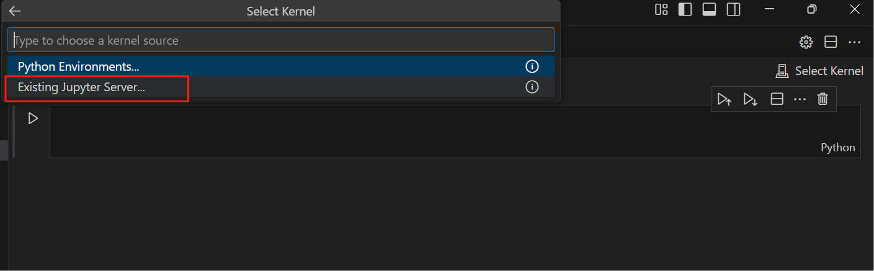Screen dimensions: 874x271
Task: Open the notebook More Actions ellipsis
Action: [854, 42]
